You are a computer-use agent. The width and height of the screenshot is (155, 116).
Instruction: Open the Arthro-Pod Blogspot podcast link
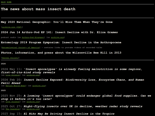33,38
